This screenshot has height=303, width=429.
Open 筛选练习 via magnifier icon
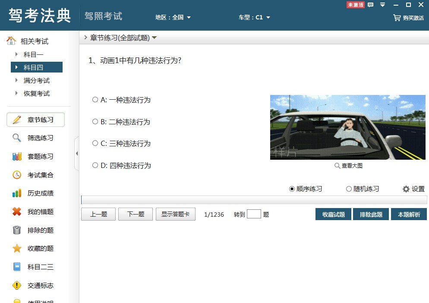(x=17, y=138)
